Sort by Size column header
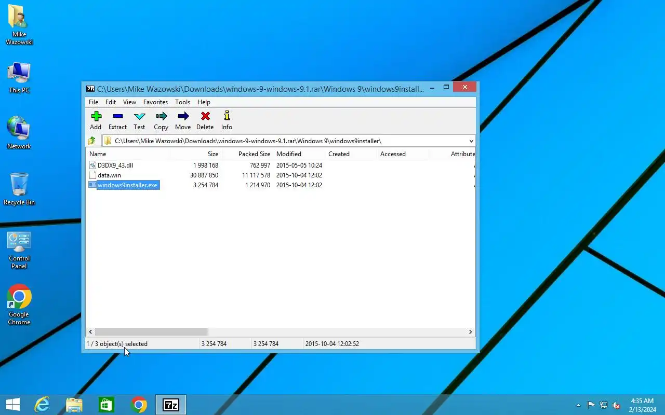The height and width of the screenshot is (415, 665). [x=195, y=154]
